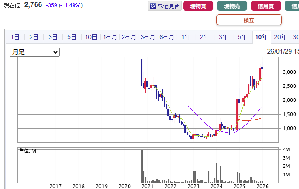Switch to the 5日 chart tab
Screen dimensions: 299x189
point(72,37)
